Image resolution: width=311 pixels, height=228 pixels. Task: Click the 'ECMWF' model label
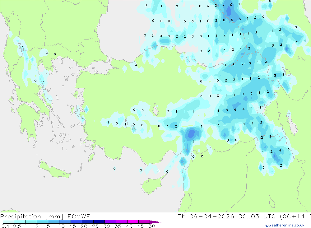[x=79, y=216]
